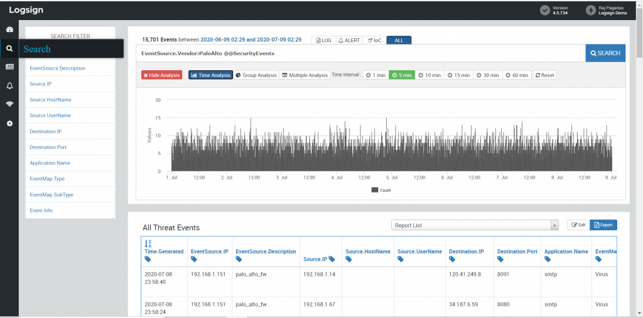Click the tag icon under Time.Generated
The image size is (643, 318).
(148, 260)
